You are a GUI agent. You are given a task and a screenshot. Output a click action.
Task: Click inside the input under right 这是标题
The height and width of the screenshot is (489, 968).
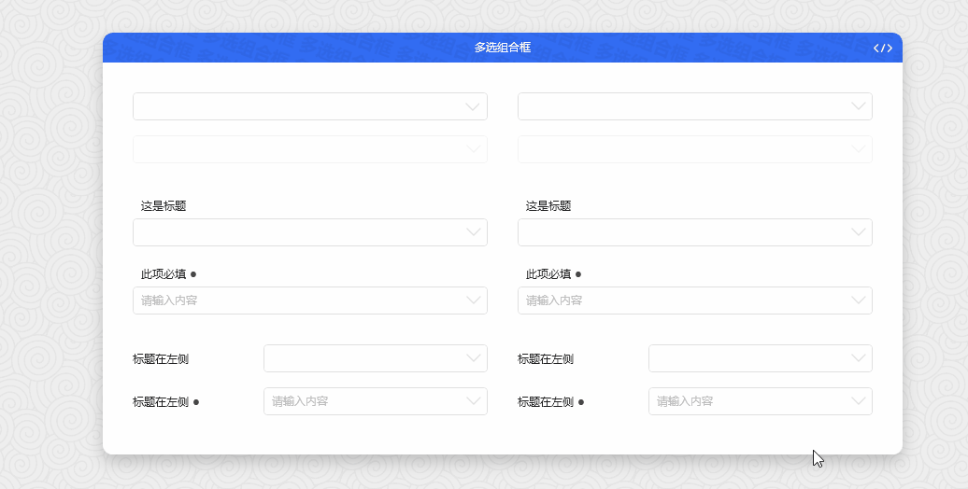pyautogui.click(x=695, y=232)
